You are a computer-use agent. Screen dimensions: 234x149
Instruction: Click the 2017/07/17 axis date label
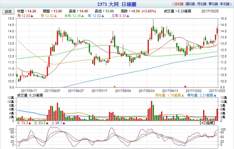99,91
